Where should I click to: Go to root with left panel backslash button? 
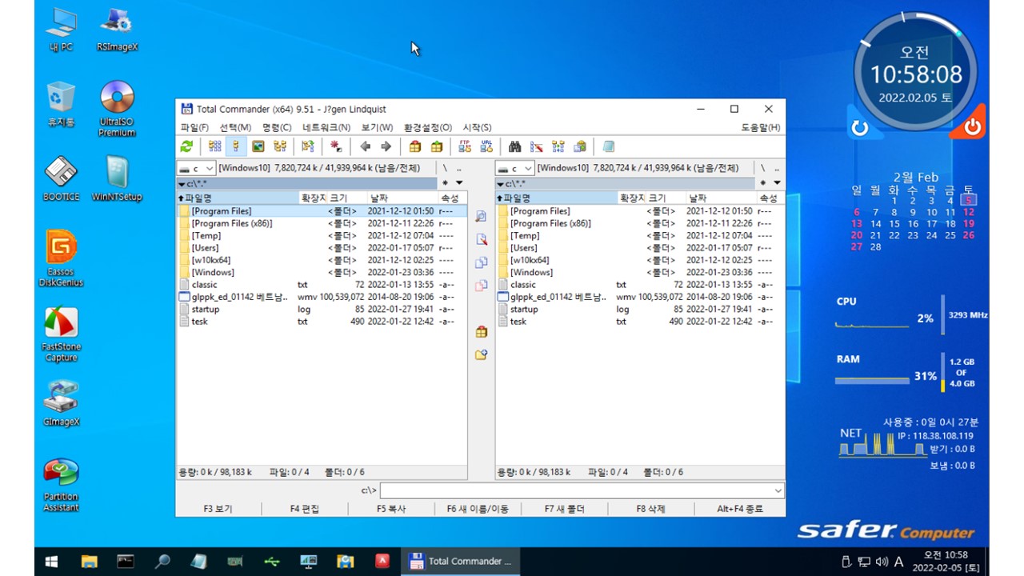445,168
